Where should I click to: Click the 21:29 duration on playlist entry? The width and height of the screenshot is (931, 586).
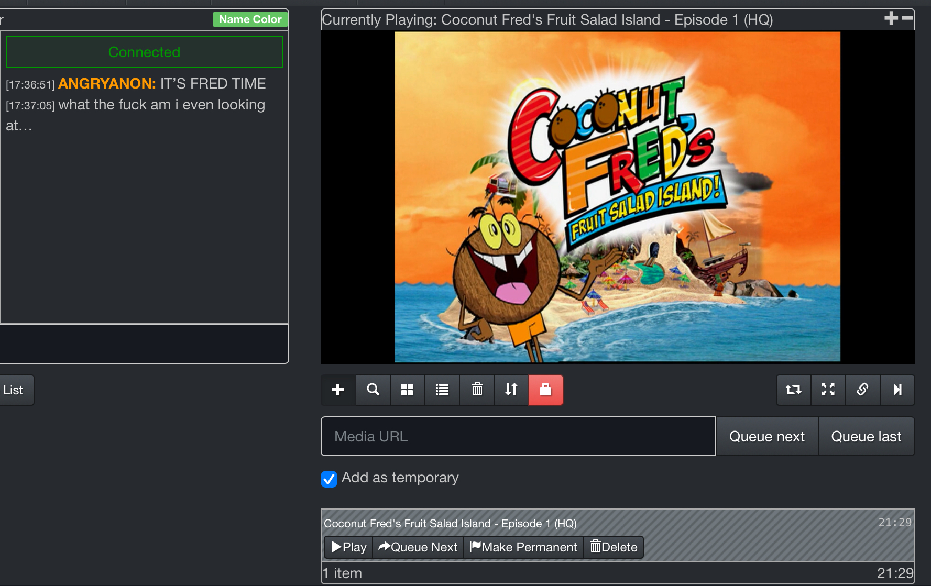pos(895,522)
